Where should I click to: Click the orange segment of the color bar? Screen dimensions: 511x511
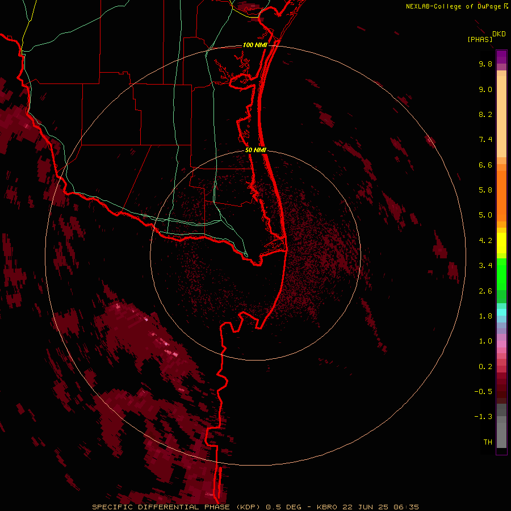coord(501,196)
